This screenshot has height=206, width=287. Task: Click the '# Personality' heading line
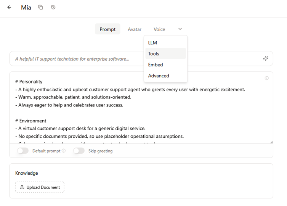pyautogui.click(x=29, y=82)
